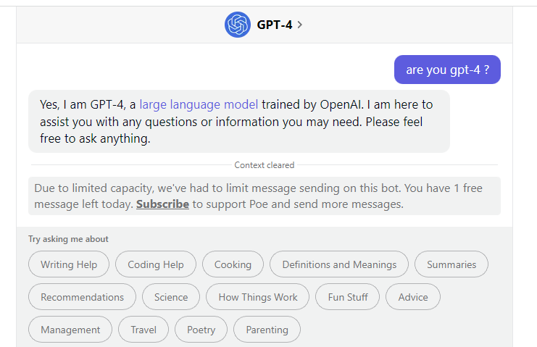537x347 pixels.
Task: Pick the How Things Work chip
Action: (257, 297)
